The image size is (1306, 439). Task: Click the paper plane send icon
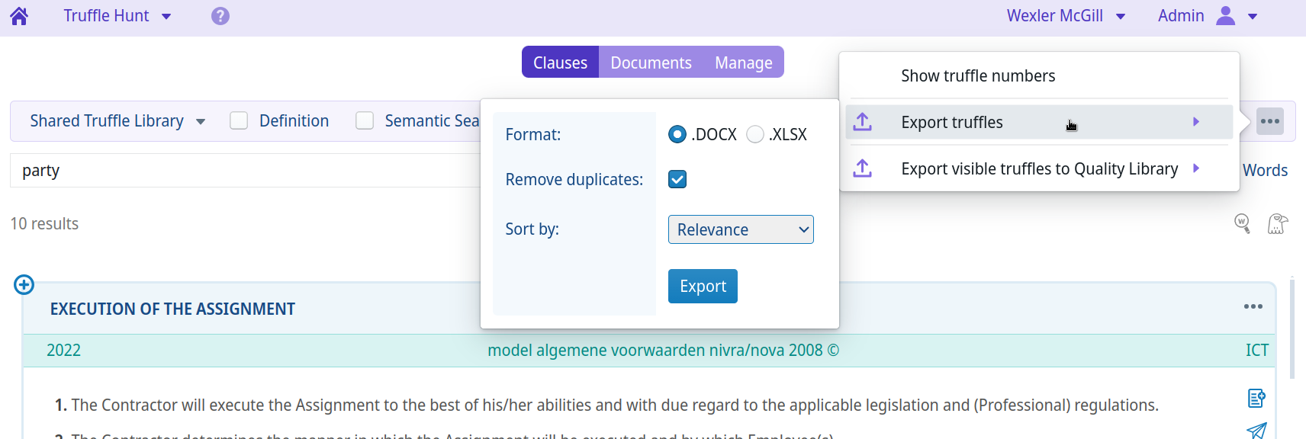(x=1256, y=431)
